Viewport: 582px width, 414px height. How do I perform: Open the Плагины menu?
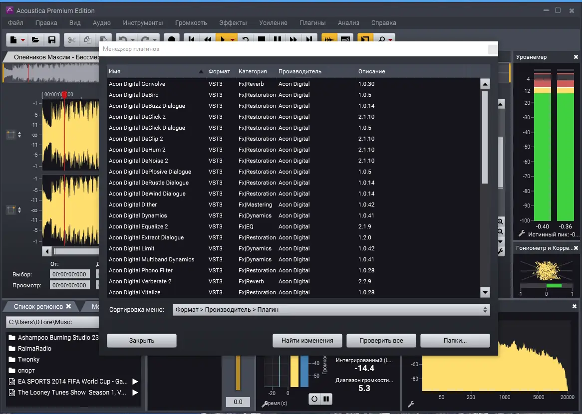[x=312, y=22]
